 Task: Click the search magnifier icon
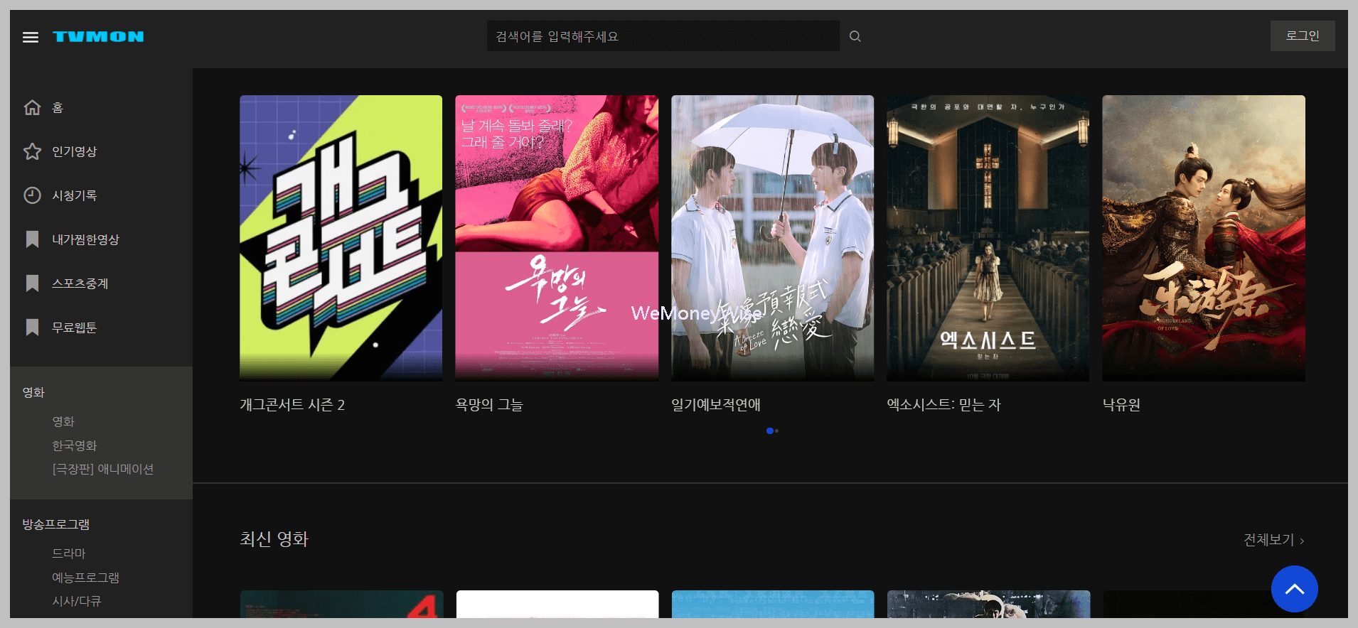[x=855, y=36]
